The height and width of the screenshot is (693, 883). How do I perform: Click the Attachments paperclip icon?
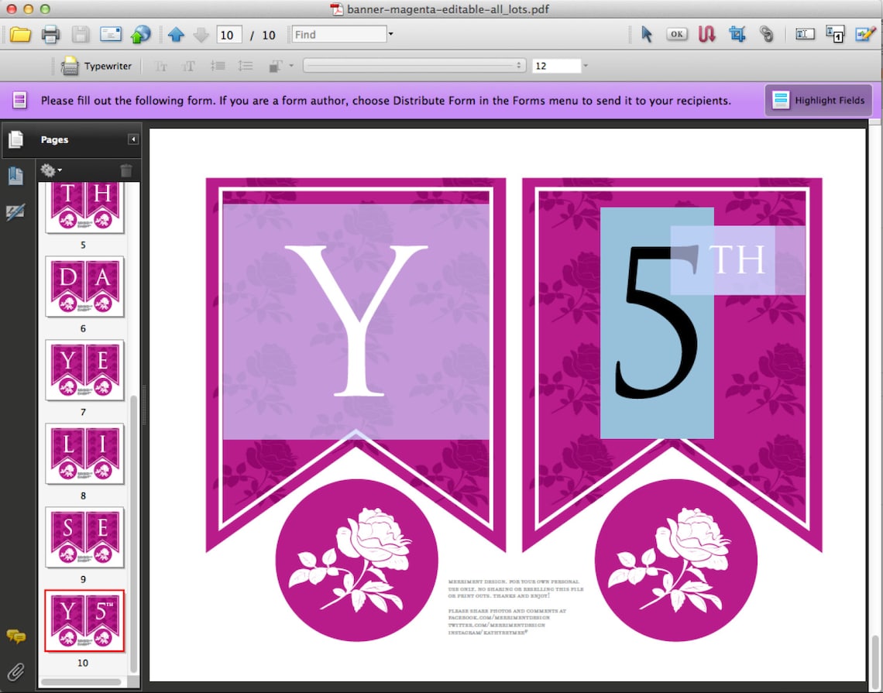(x=15, y=672)
